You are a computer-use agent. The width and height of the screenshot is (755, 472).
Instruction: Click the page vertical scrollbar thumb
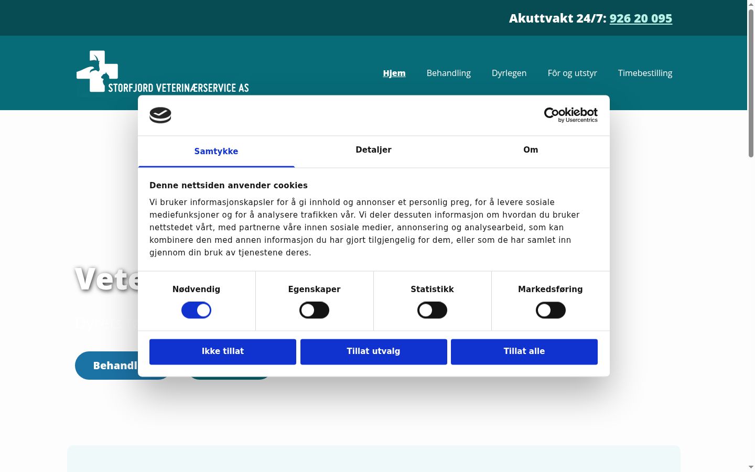(751, 82)
